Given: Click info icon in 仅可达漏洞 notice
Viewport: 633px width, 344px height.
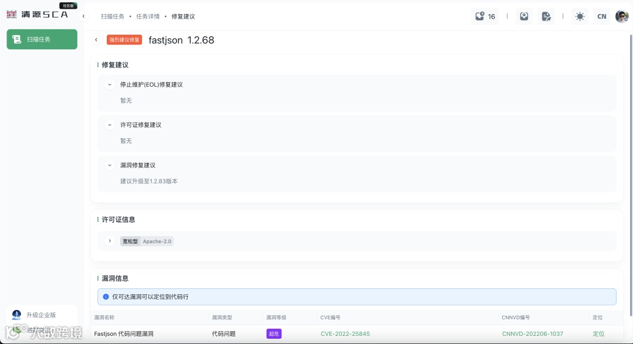Looking at the screenshot, I should 105,297.
